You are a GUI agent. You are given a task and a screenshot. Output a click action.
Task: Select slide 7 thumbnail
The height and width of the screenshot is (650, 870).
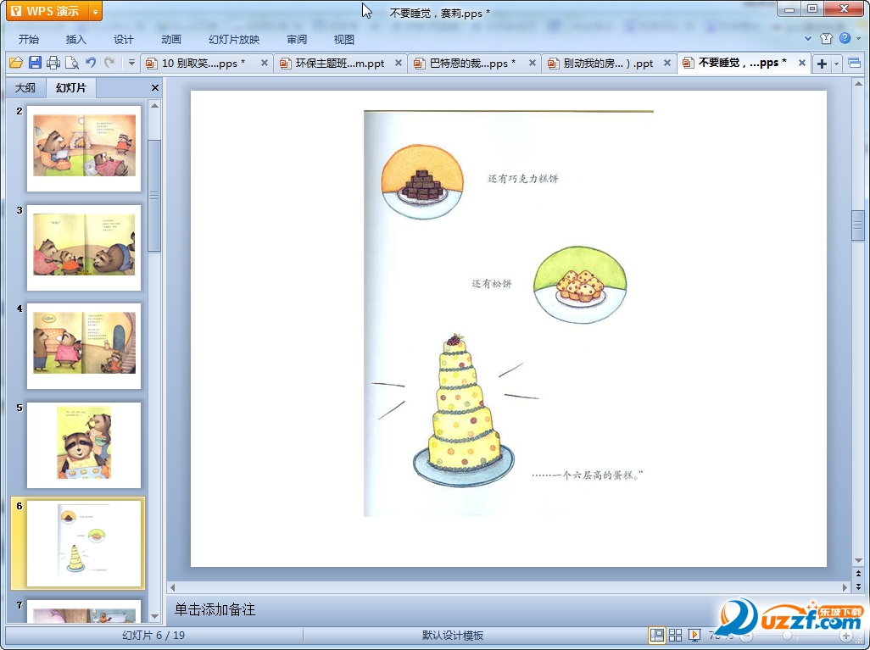pos(84,611)
